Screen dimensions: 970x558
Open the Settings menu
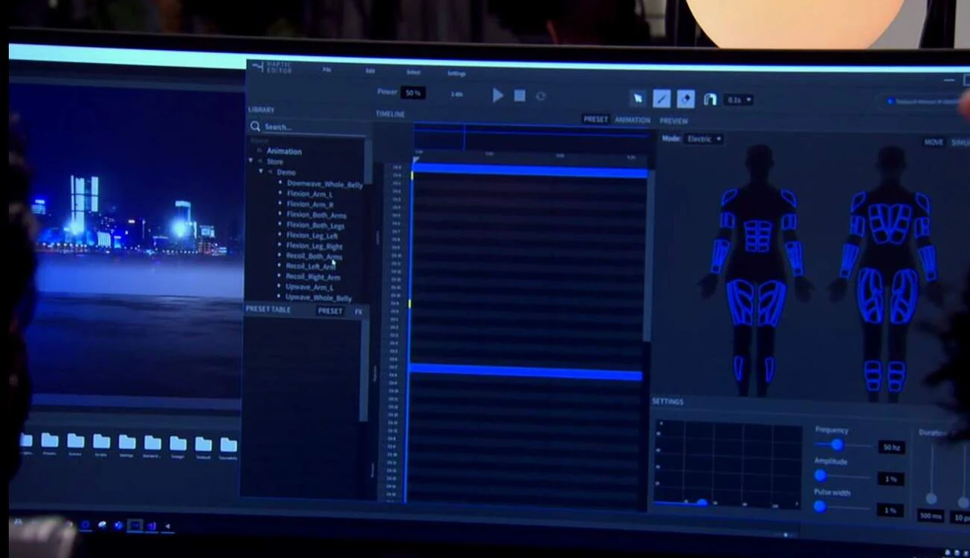coord(456,74)
